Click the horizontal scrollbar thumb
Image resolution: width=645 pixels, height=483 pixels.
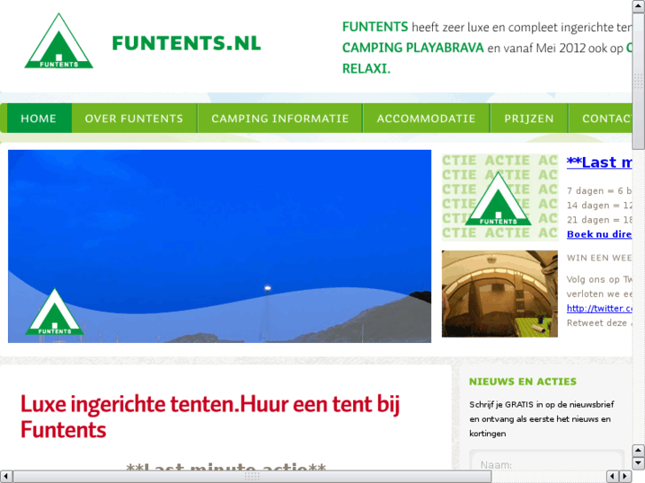(x=252, y=477)
